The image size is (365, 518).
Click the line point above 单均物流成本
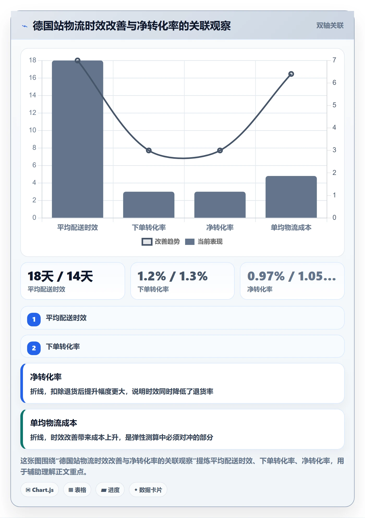[x=291, y=74]
